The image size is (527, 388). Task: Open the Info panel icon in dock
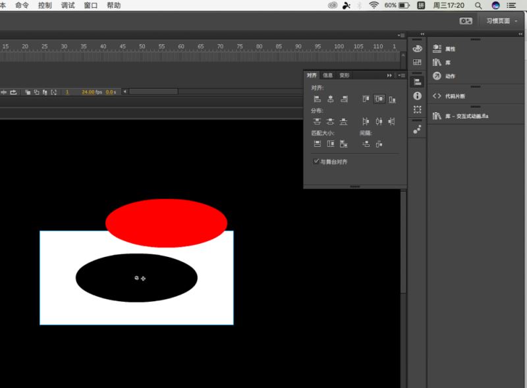click(x=417, y=96)
